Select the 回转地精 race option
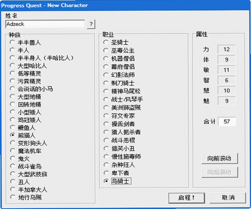This screenshot has height=209, width=251. coord(25,104)
